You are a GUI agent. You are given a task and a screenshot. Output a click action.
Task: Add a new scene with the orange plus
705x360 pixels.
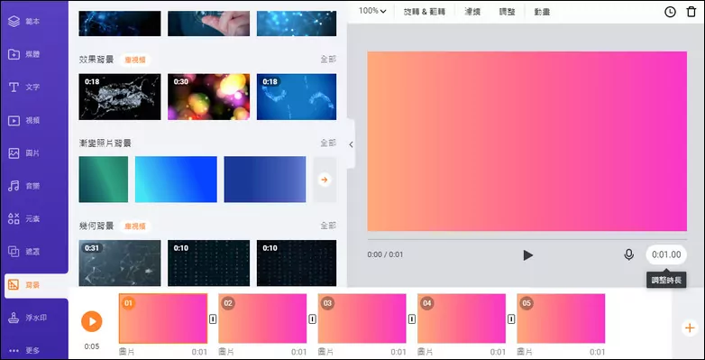pyautogui.click(x=690, y=328)
